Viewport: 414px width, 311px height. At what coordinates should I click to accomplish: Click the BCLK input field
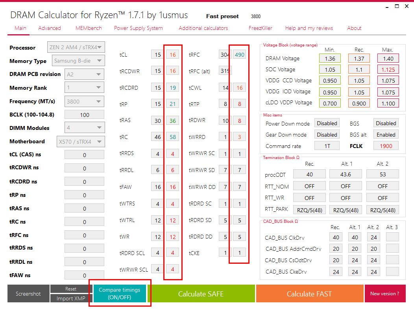coord(85,115)
